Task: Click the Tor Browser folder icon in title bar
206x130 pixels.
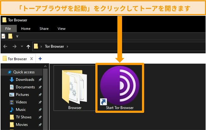Action: point(4,20)
